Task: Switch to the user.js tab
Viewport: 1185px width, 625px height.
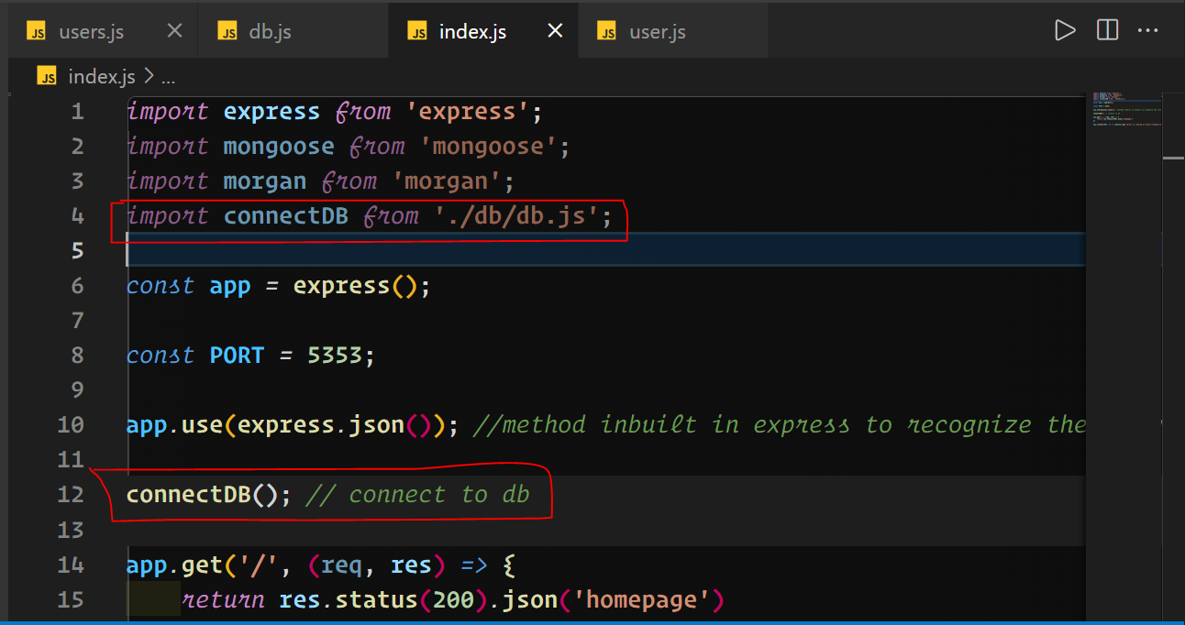Action: [x=657, y=30]
